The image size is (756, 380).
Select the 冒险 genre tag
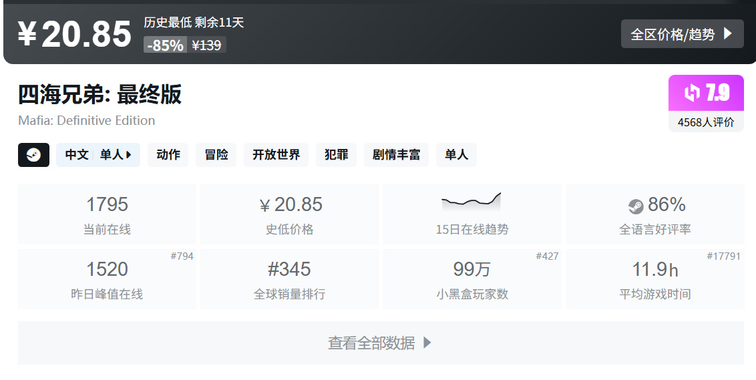(x=216, y=155)
